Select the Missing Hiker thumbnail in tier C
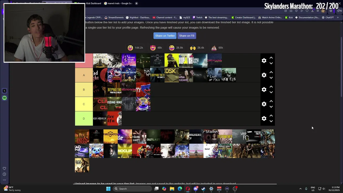The width and height of the screenshot is (343, 193). tap(114, 104)
